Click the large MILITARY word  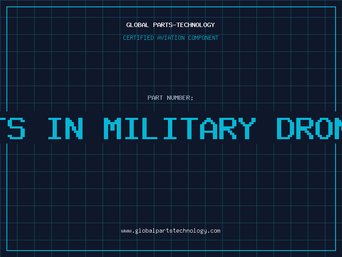[180, 128]
